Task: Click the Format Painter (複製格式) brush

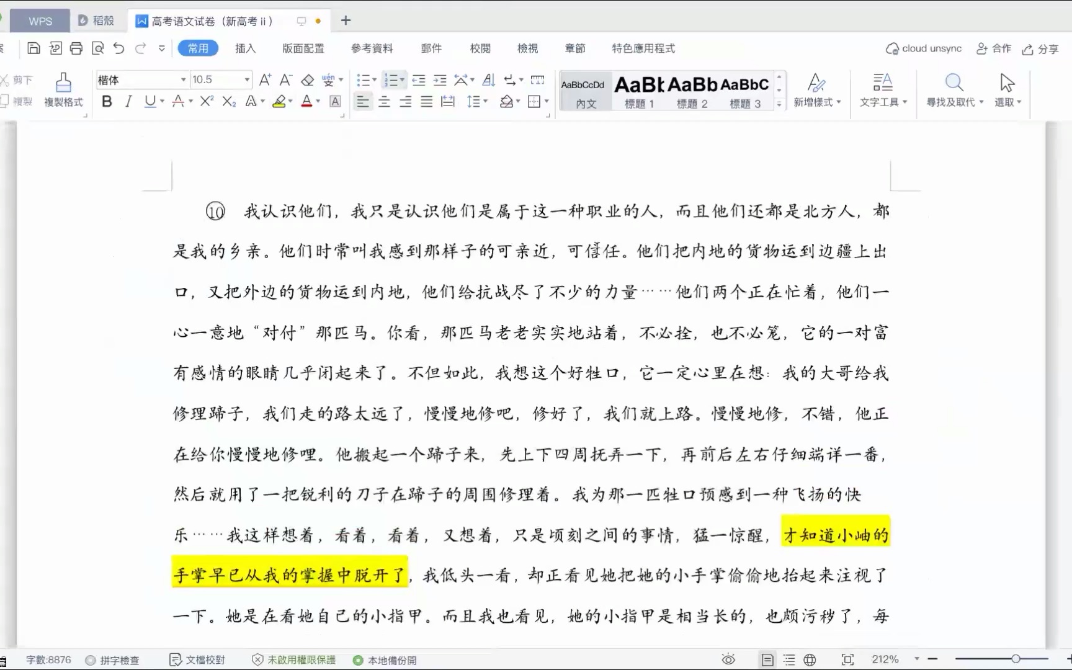Action: coord(63,90)
